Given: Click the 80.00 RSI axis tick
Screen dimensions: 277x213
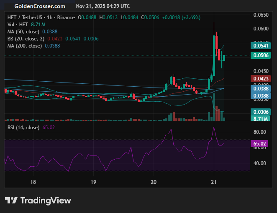Looking at the screenshot, I should (x=259, y=132).
